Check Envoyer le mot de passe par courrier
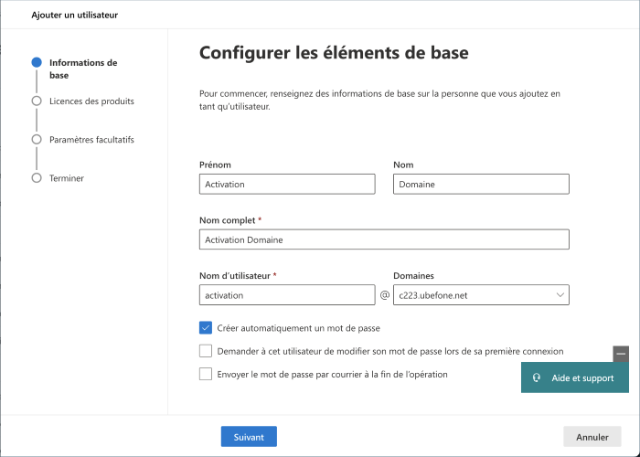The image size is (640, 457). 206,374
